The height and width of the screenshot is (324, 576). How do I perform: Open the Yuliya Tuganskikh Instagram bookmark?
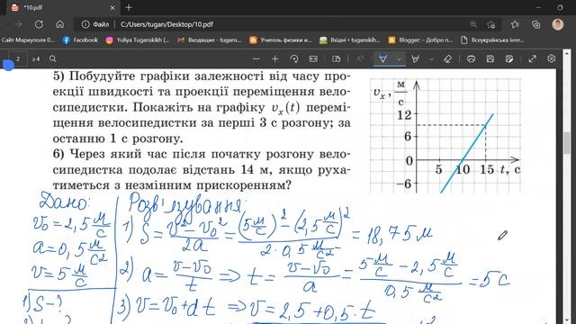point(138,40)
